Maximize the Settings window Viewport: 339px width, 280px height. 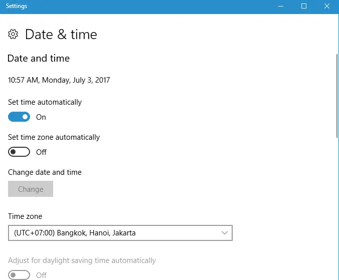point(303,7)
